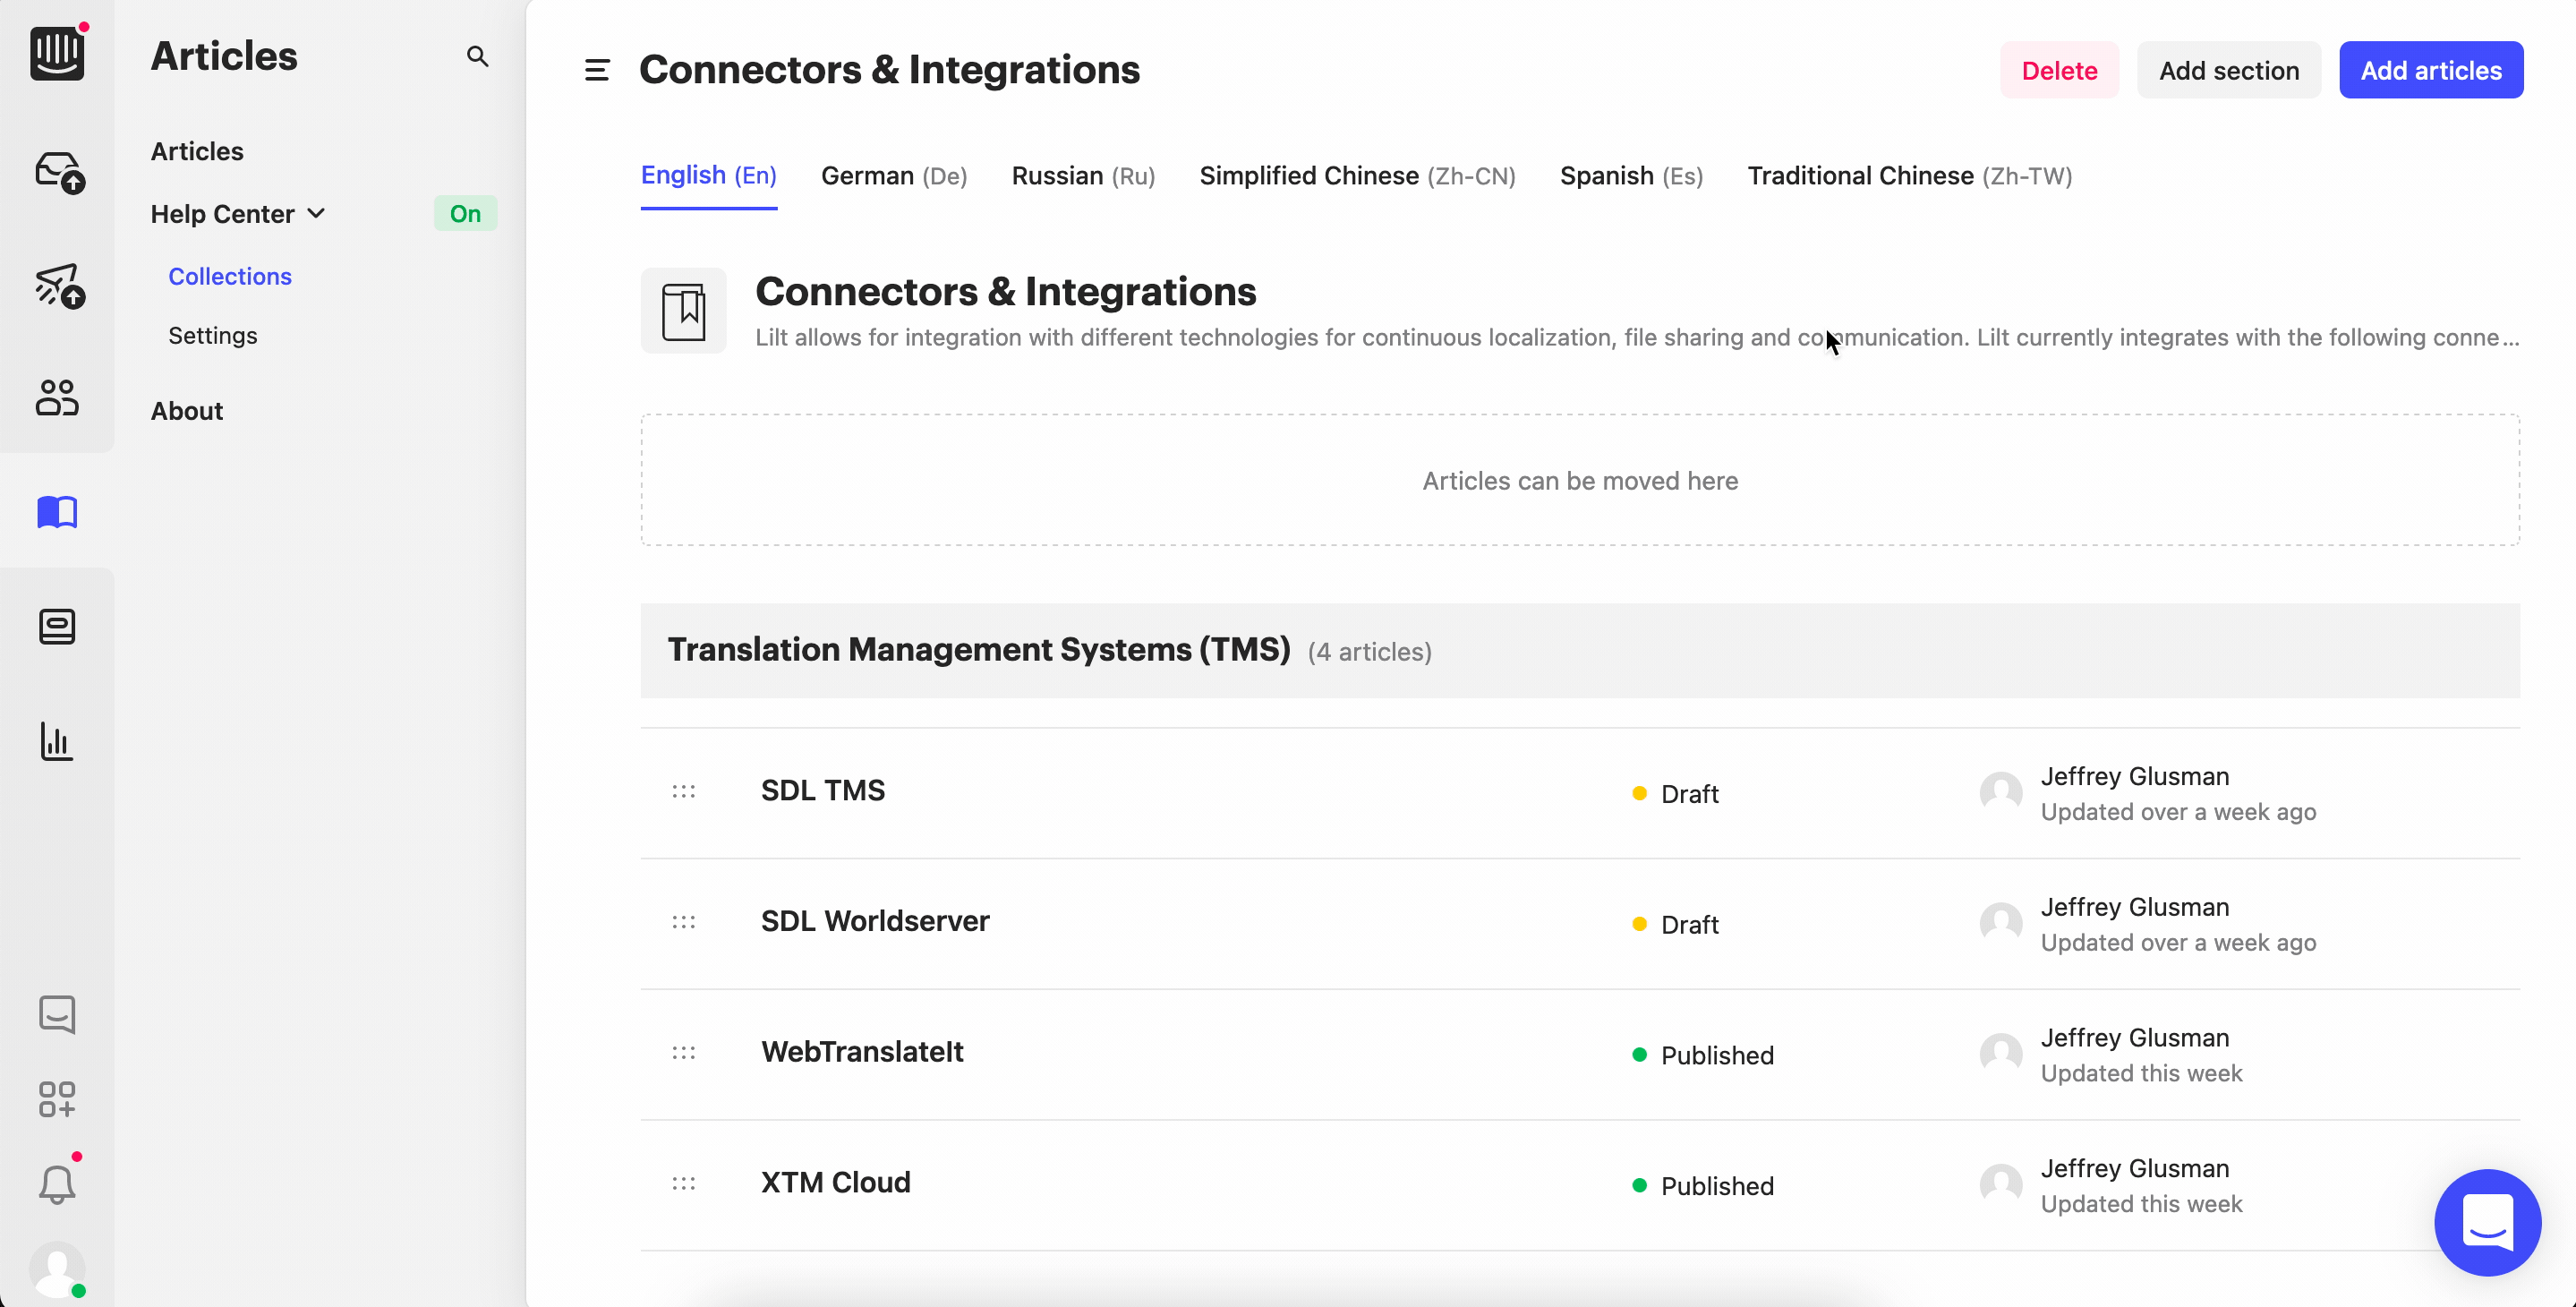Screen dimensions: 2576x1307
Task: Click the search magnifier in Articles panel
Action: coord(477,56)
